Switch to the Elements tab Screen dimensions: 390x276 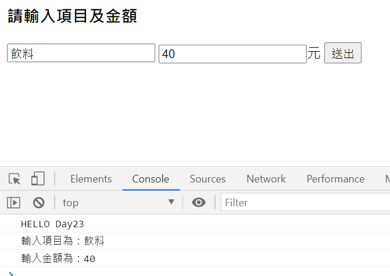click(91, 179)
